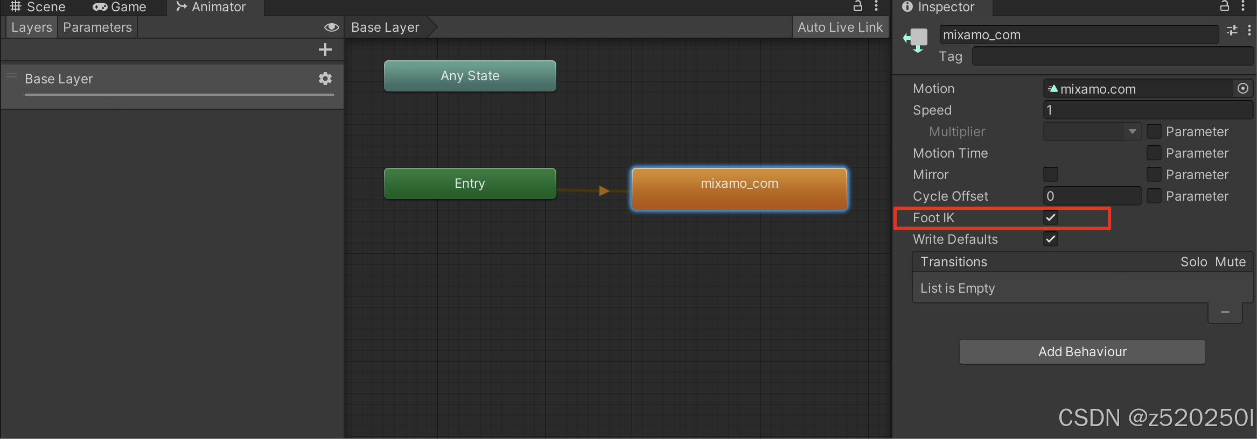Toggle Auto Live Link button
1257x439 pixels.
840,27
